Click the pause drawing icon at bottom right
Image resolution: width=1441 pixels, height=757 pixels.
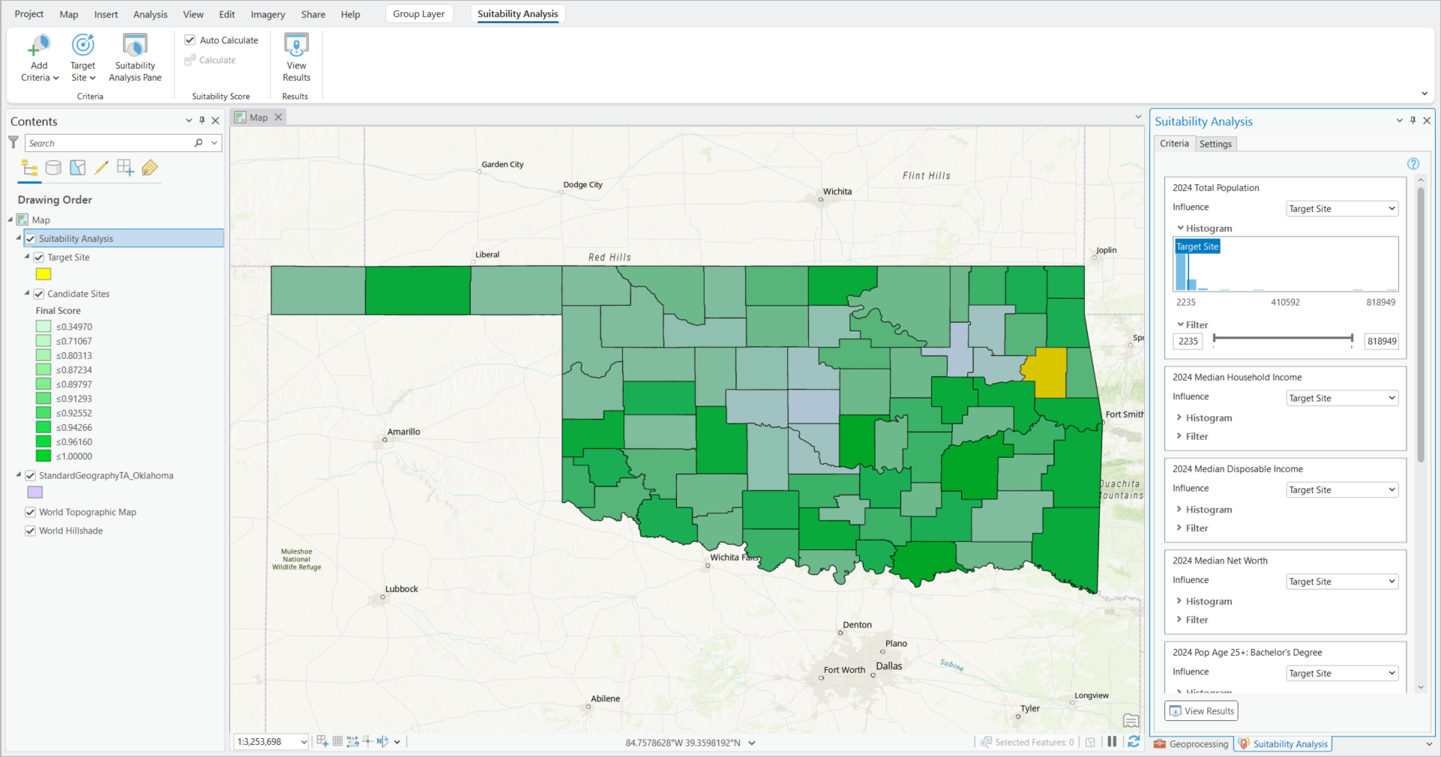click(1113, 741)
